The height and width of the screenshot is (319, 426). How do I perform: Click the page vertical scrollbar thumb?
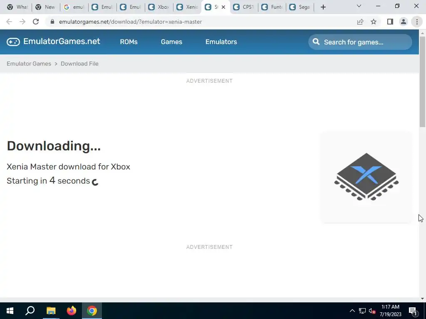(422, 81)
